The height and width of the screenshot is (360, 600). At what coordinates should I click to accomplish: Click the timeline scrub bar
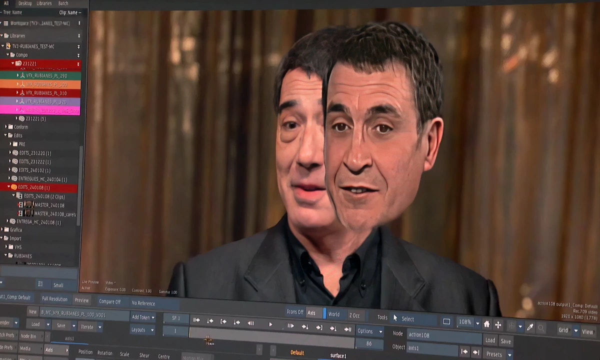pos(271,338)
